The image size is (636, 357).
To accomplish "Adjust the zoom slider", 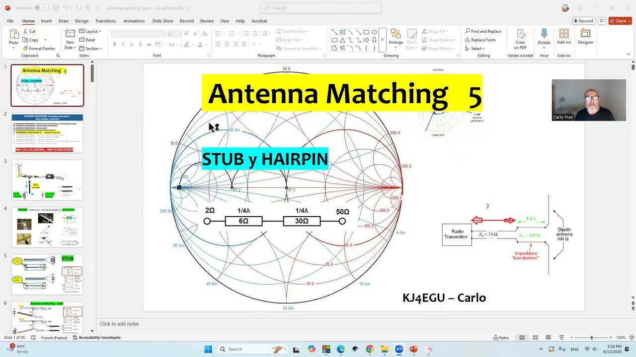I will (591, 338).
